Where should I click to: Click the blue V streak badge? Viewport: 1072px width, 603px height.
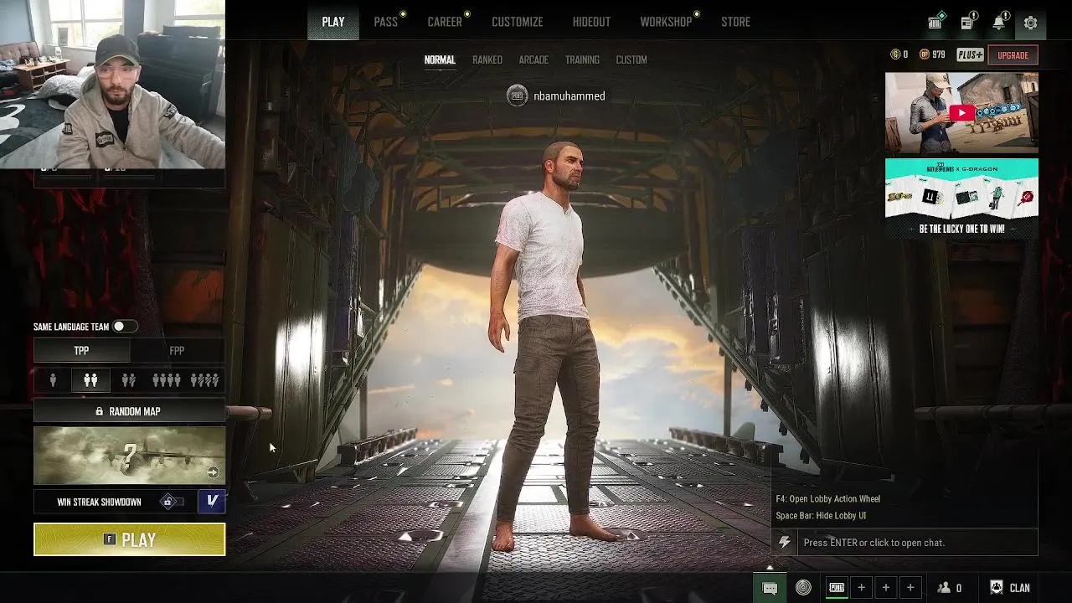point(212,502)
